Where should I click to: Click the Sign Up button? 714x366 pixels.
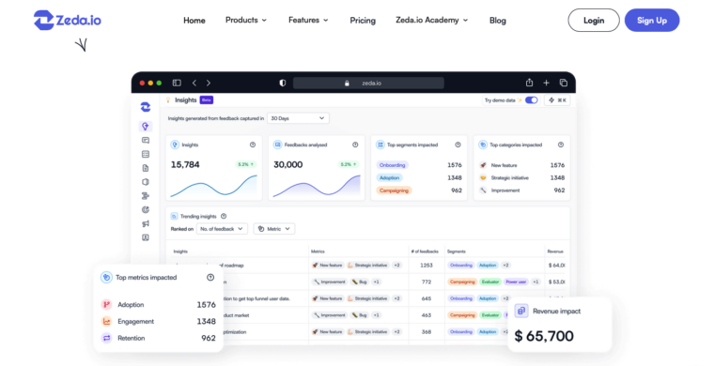[652, 20]
